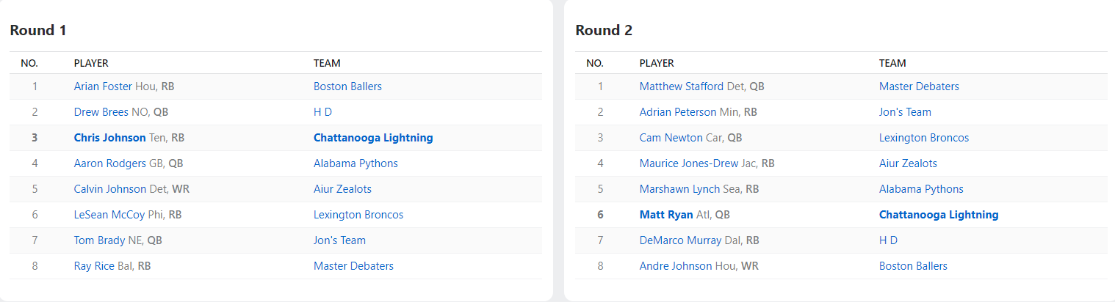Open Matt Ryan player profile
Image resolution: width=1115 pixels, height=302 pixels.
tap(666, 215)
